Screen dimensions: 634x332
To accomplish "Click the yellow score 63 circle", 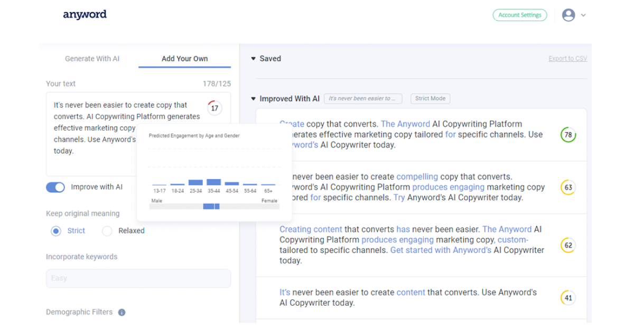I will tap(568, 188).
